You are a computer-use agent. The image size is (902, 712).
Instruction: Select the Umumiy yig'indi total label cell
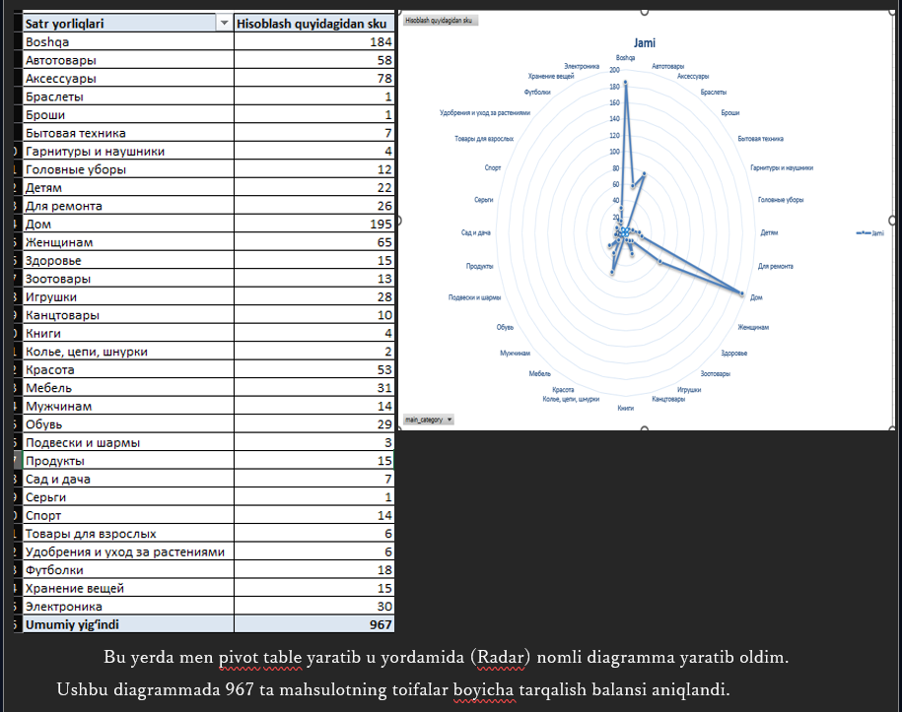(128, 624)
